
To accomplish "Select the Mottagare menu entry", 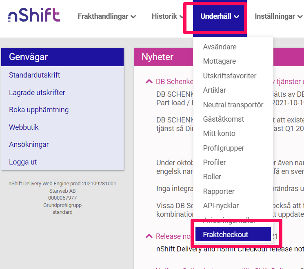I will [220, 61].
